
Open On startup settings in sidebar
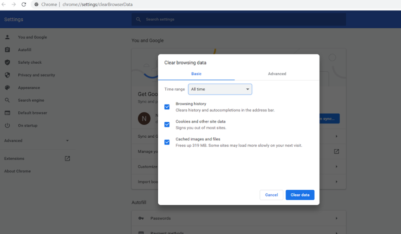coord(28,125)
